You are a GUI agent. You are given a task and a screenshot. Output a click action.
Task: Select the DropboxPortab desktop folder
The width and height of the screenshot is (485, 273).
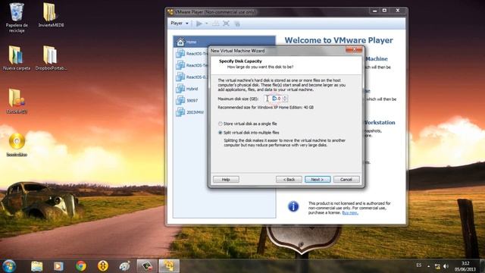51,58
